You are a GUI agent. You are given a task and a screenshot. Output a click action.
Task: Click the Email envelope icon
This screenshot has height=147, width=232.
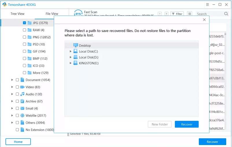tap(22, 108)
